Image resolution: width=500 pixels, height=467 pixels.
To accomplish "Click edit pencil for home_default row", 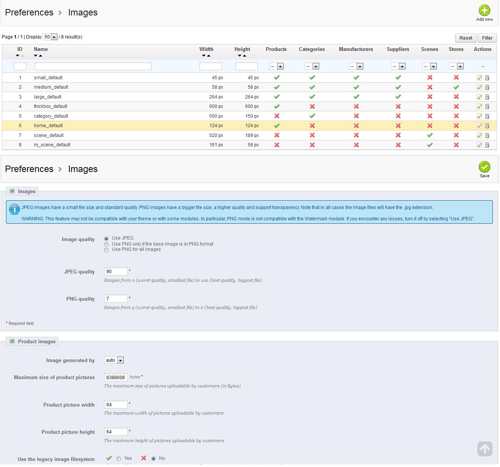I will click(479, 126).
